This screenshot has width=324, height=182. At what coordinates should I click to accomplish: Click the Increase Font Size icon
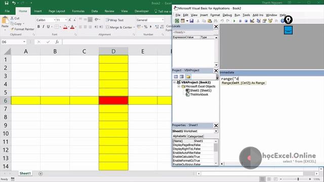[x=70, y=20]
